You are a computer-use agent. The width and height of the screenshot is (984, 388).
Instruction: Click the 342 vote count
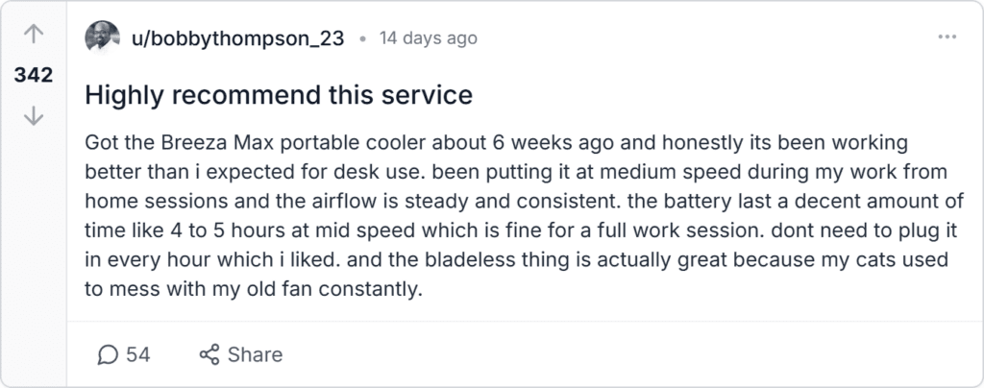click(34, 76)
